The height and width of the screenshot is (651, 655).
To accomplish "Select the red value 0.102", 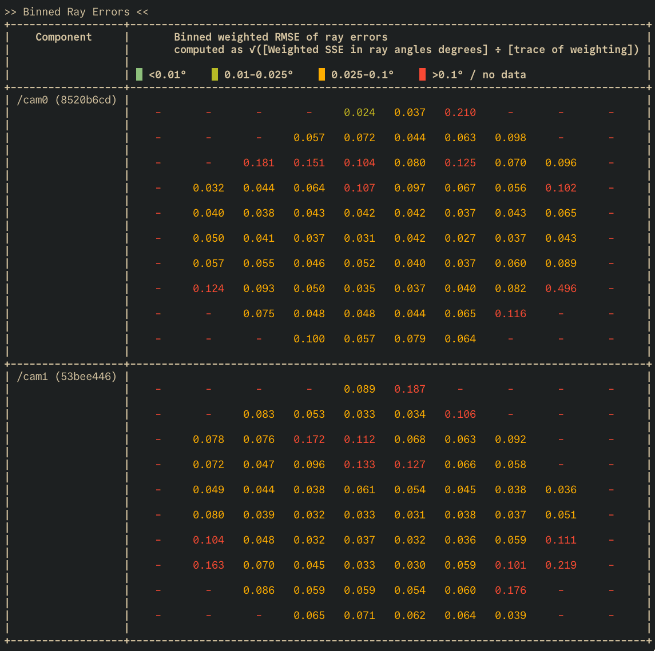I will pos(561,188).
